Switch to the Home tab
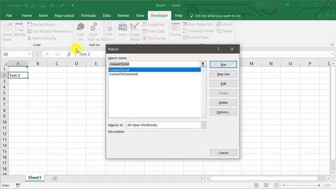 tap(27, 15)
